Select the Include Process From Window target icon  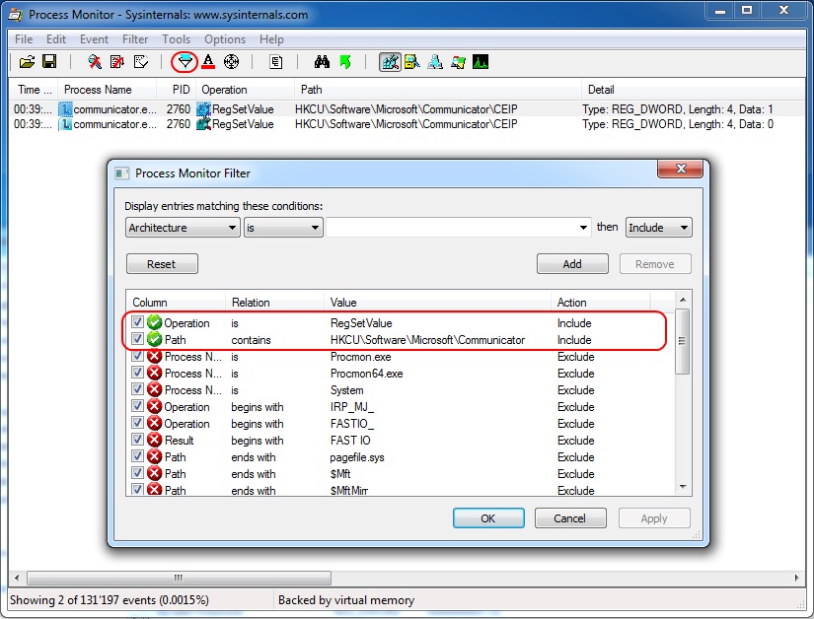231,62
